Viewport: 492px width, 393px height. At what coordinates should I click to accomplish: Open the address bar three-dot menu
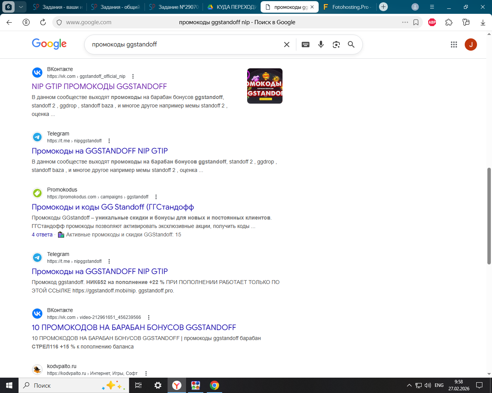click(x=405, y=22)
